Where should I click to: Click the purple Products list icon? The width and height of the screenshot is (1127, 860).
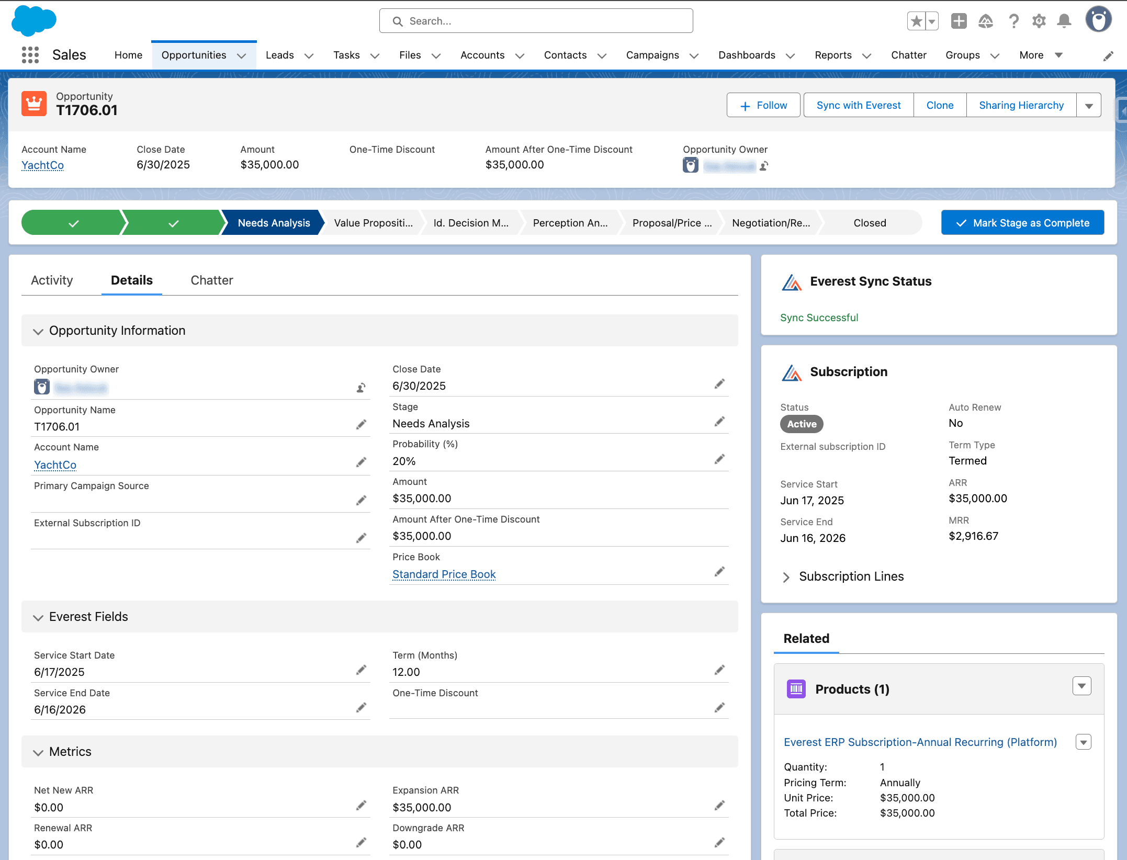point(796,689)
